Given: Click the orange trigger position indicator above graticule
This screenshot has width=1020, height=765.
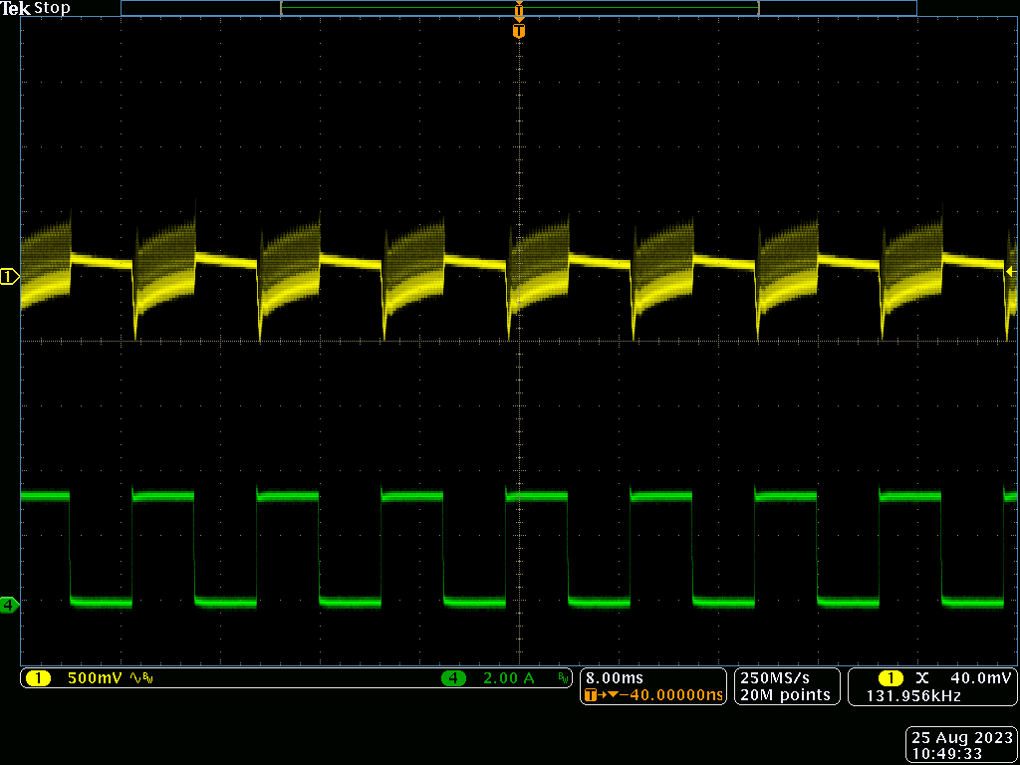Looking at the screenshot, I should (518, 31).
